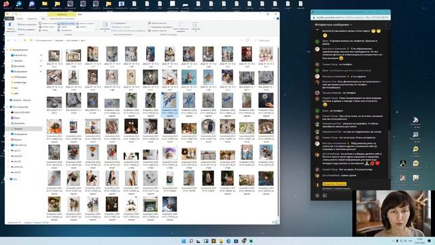Open chat three-dot options menu

(x=385, y=24)
